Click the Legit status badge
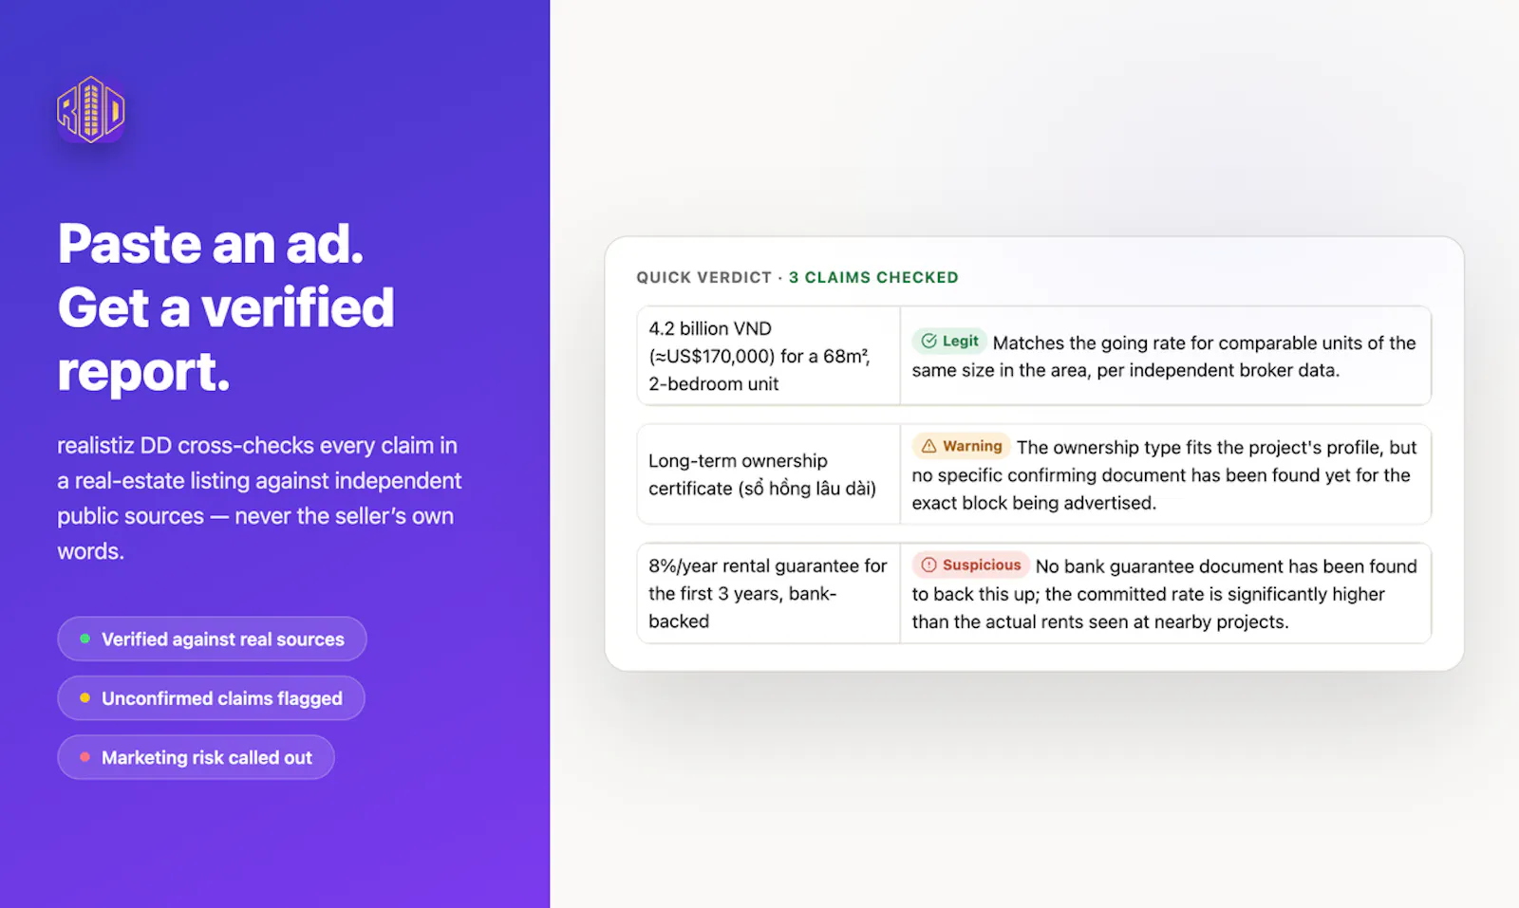Image resolution: width=1519 pixels, height=908 pixels. coord(949,341)
